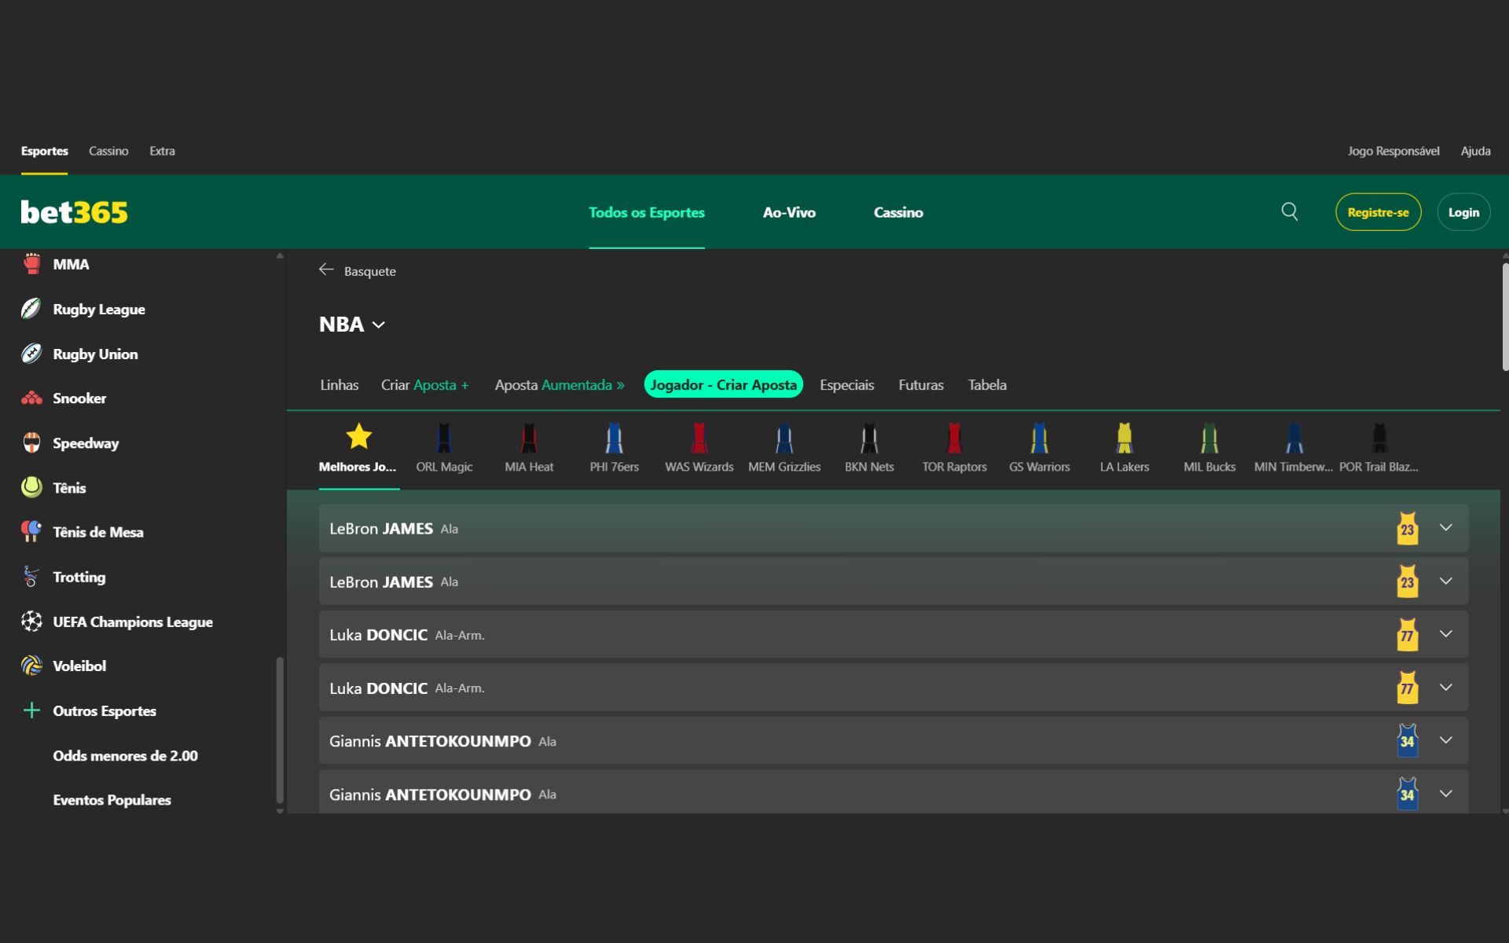Open the Jogo Responsável link
The width and height of the screenshot is (1509, 943).
click(1393, 151)
